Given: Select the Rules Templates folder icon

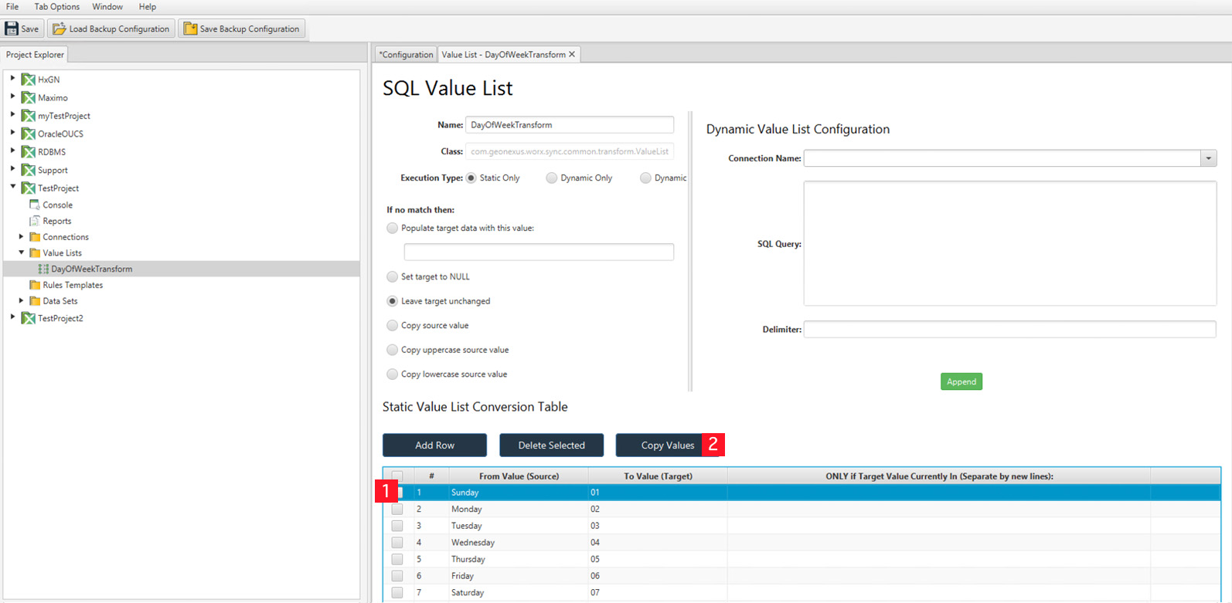Looking at the screenshot, I should [x=35, y=285].
